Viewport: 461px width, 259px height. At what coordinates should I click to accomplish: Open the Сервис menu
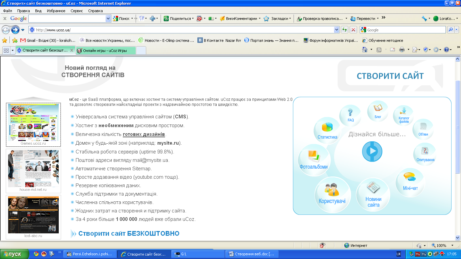point(77,11)
